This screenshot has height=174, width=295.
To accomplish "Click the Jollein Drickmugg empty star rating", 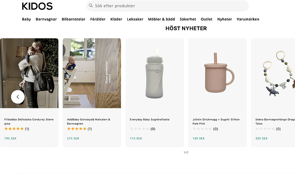I will tap(203, 129).
